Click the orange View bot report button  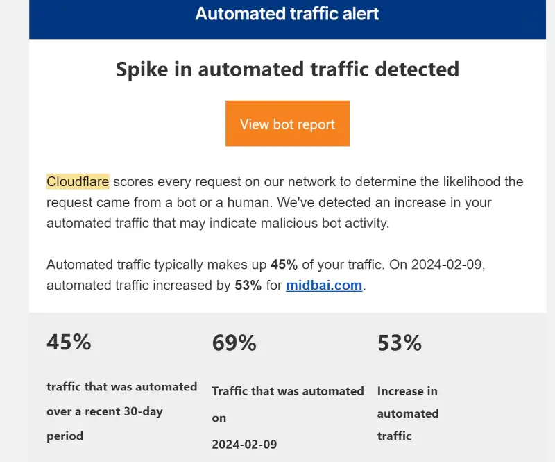click(x=287, y=124)
